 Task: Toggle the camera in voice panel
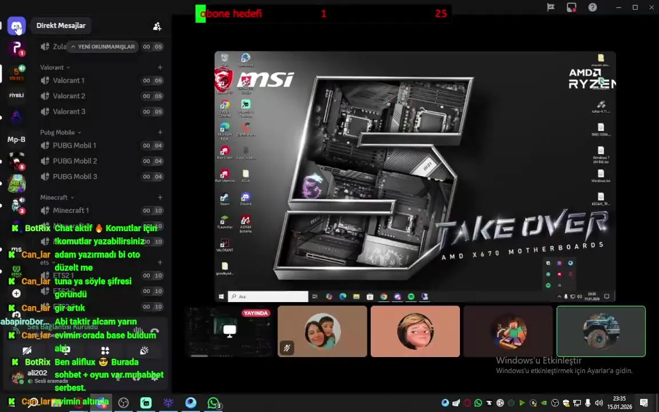pyautogui.click(x=27, y=350)
